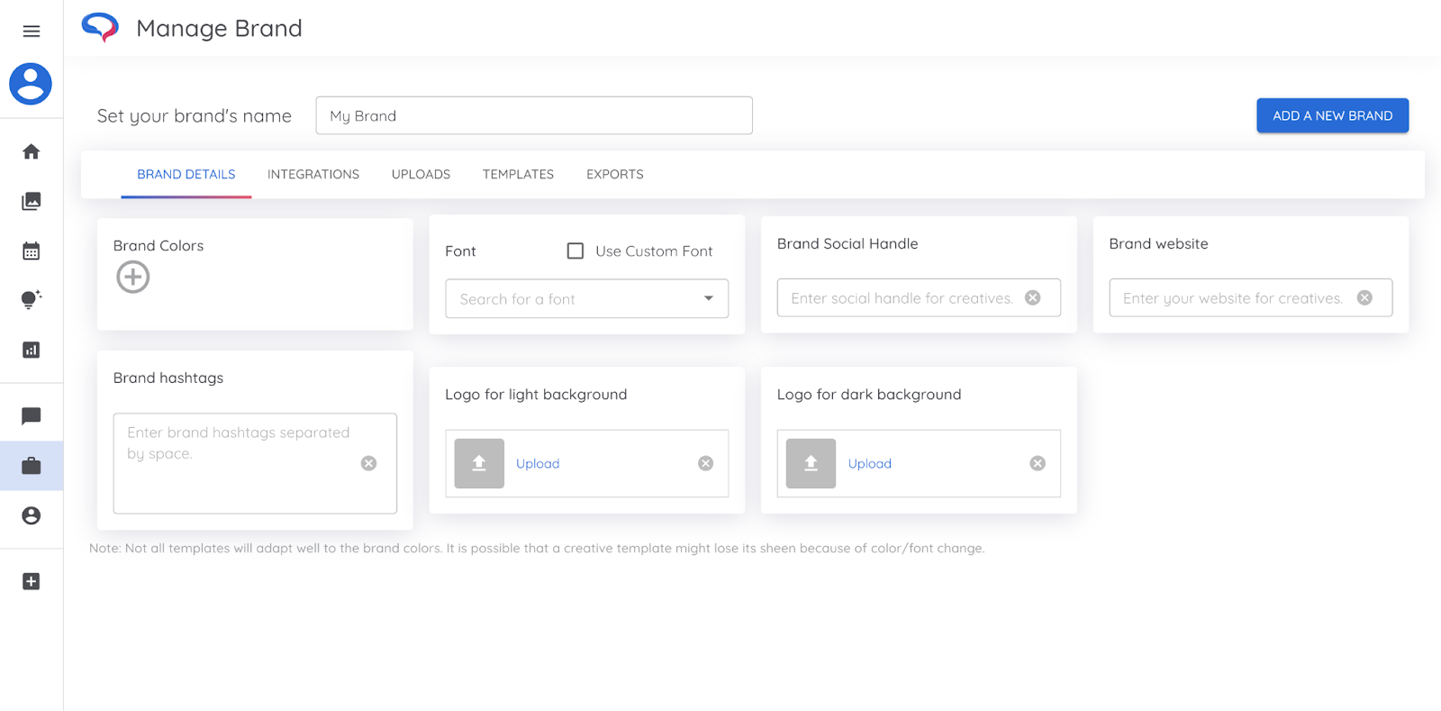Click the user profile avatar icon

[31, 84]
